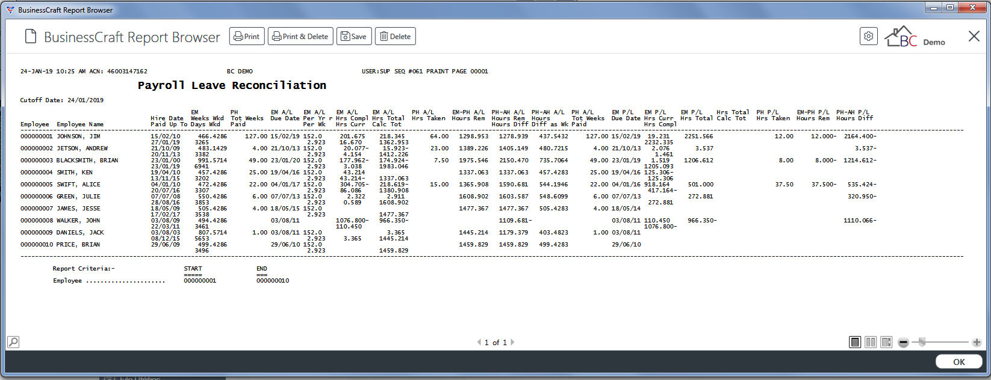Zoom out with the minus icon
Screen dimensions: 991x380
click(903, 342)
